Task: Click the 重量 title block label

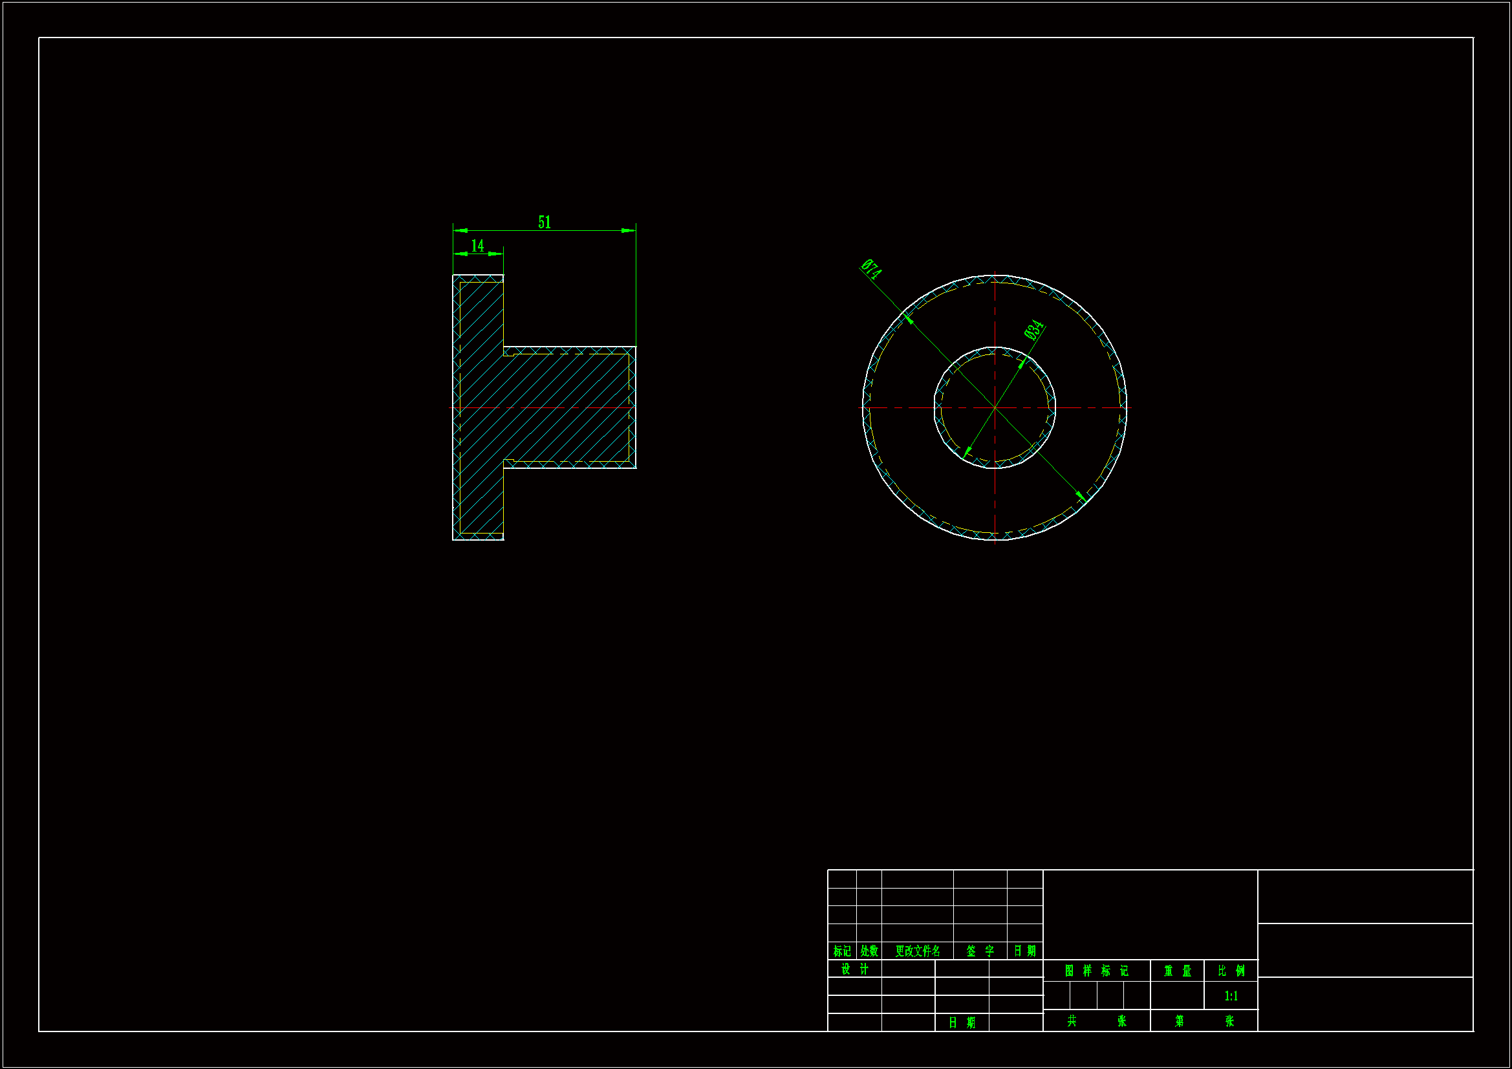Action: tap(1177, 971)
